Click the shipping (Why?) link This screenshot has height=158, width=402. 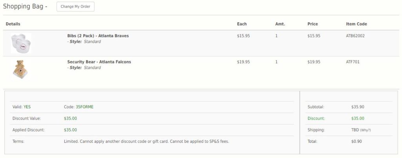pos(365,130)
